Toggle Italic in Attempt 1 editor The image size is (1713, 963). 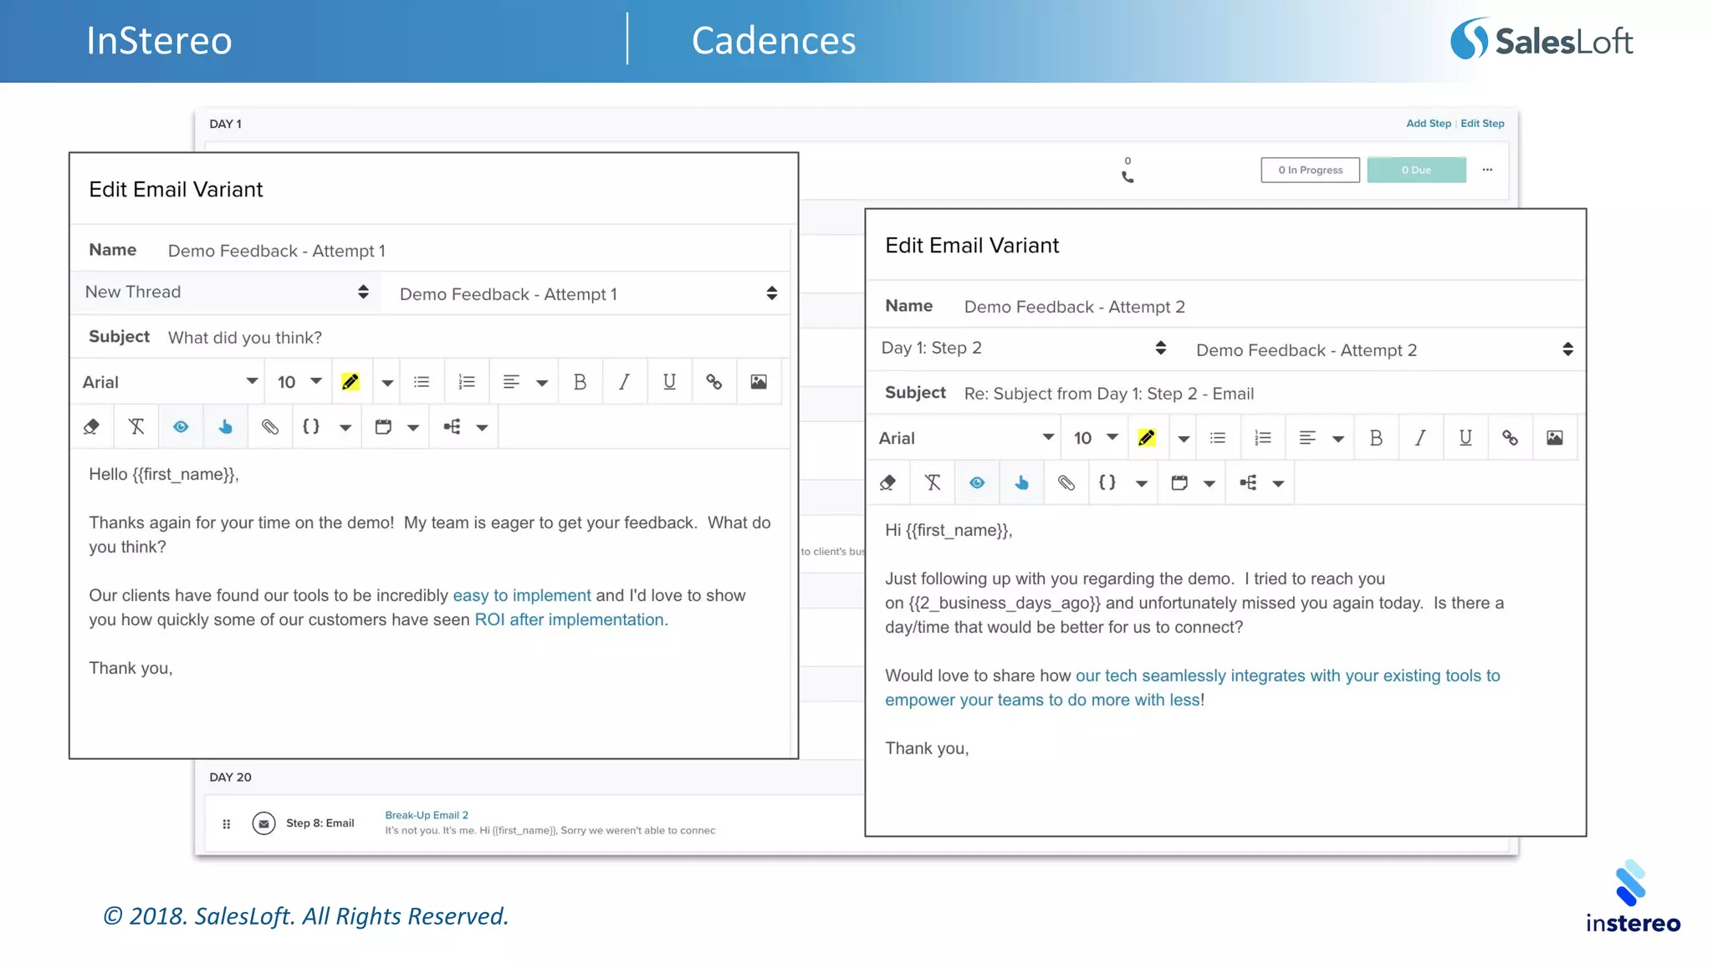[624, 382]
